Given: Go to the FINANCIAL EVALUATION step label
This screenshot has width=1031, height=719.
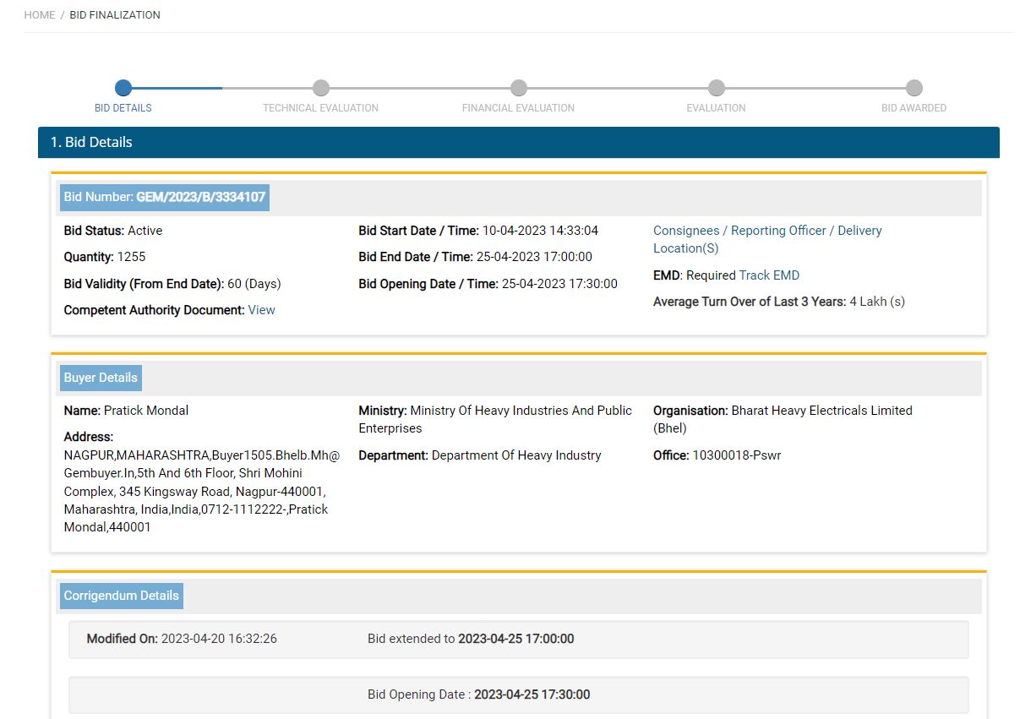Looking at the screenshot, I should [518, 108].
